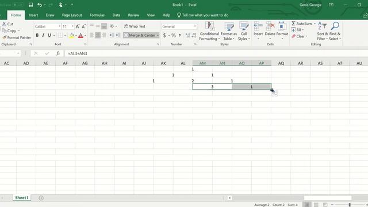Select the Sheet1 tab
368x207 pixels.
coord(22,198)
